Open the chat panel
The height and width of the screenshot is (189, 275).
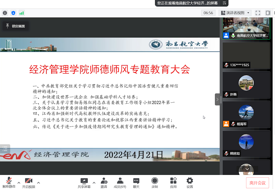[x=136, y=183]
